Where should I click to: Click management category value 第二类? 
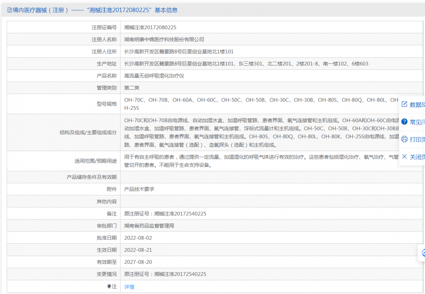click(x=132, y=88)
